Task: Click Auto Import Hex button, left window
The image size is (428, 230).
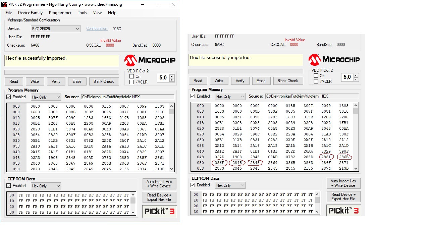Action: click(x=159, y=184)
